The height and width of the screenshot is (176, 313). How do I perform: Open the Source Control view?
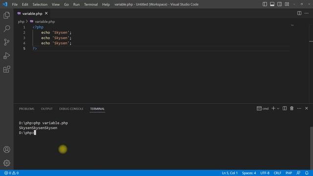(6, 42)
